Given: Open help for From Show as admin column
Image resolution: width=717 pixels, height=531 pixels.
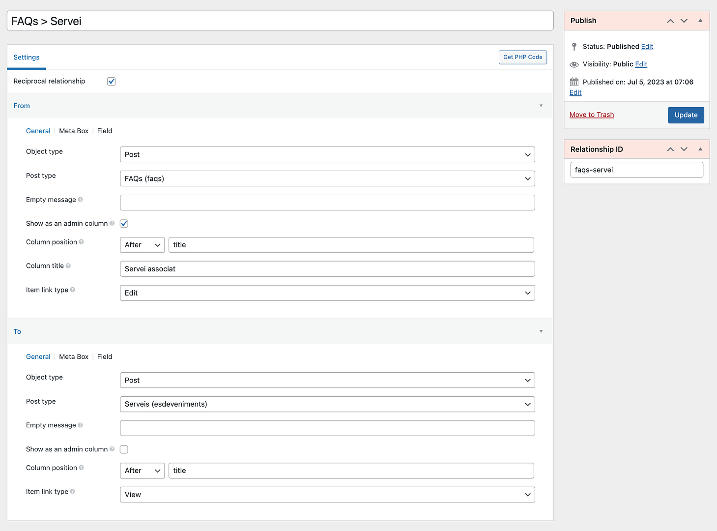Looking at the screenshot, I should click(112, 223).
